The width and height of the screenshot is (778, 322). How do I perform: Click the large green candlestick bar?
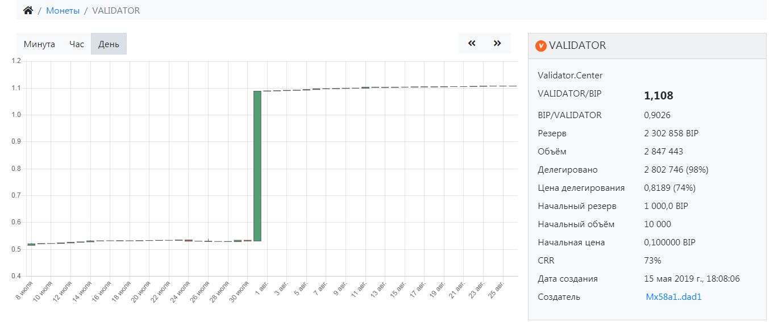point(257,166)
